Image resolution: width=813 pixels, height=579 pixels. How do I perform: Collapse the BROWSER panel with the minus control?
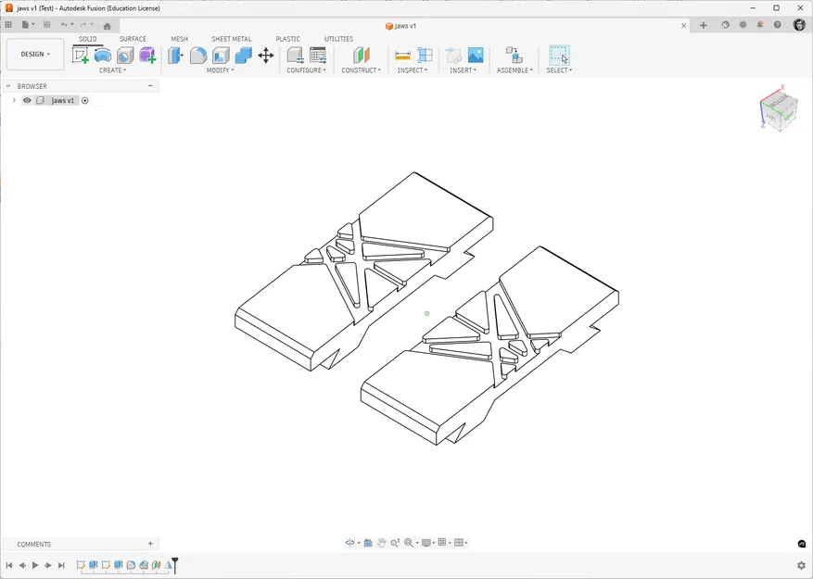150,85
